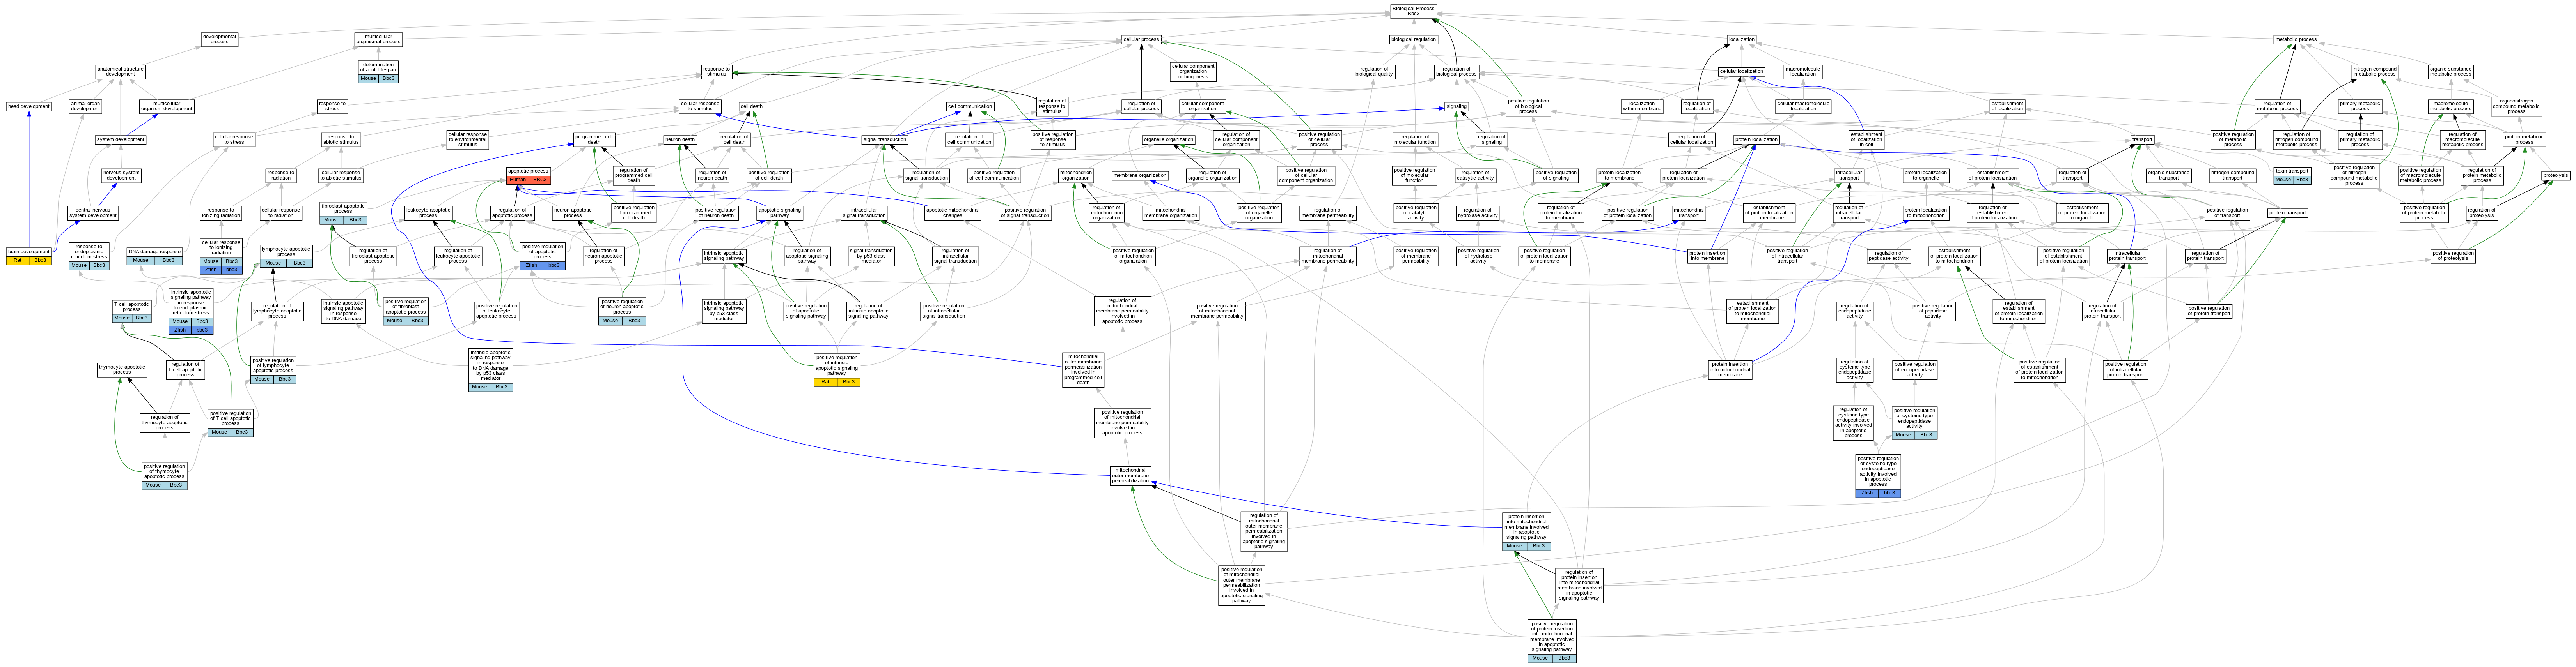
Task: Select the 'signal transduction' node
Action: pyautogui.click(x=885, y=140)
